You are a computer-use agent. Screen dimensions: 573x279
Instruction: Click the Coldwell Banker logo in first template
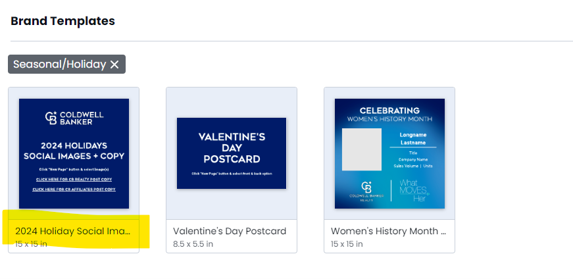[x=74, y=118]
